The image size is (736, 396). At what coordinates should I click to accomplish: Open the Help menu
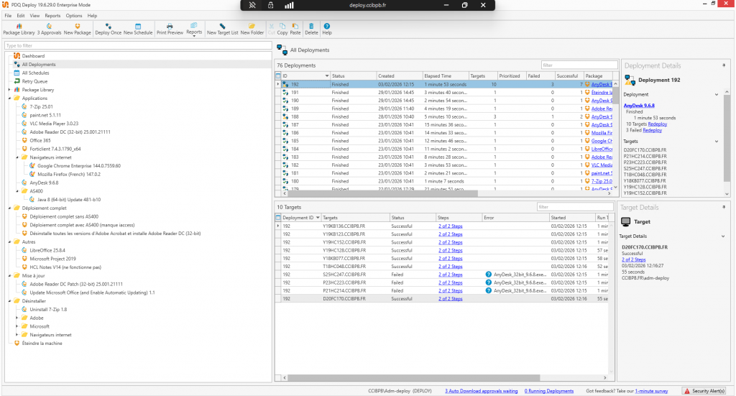click(92, 16)
